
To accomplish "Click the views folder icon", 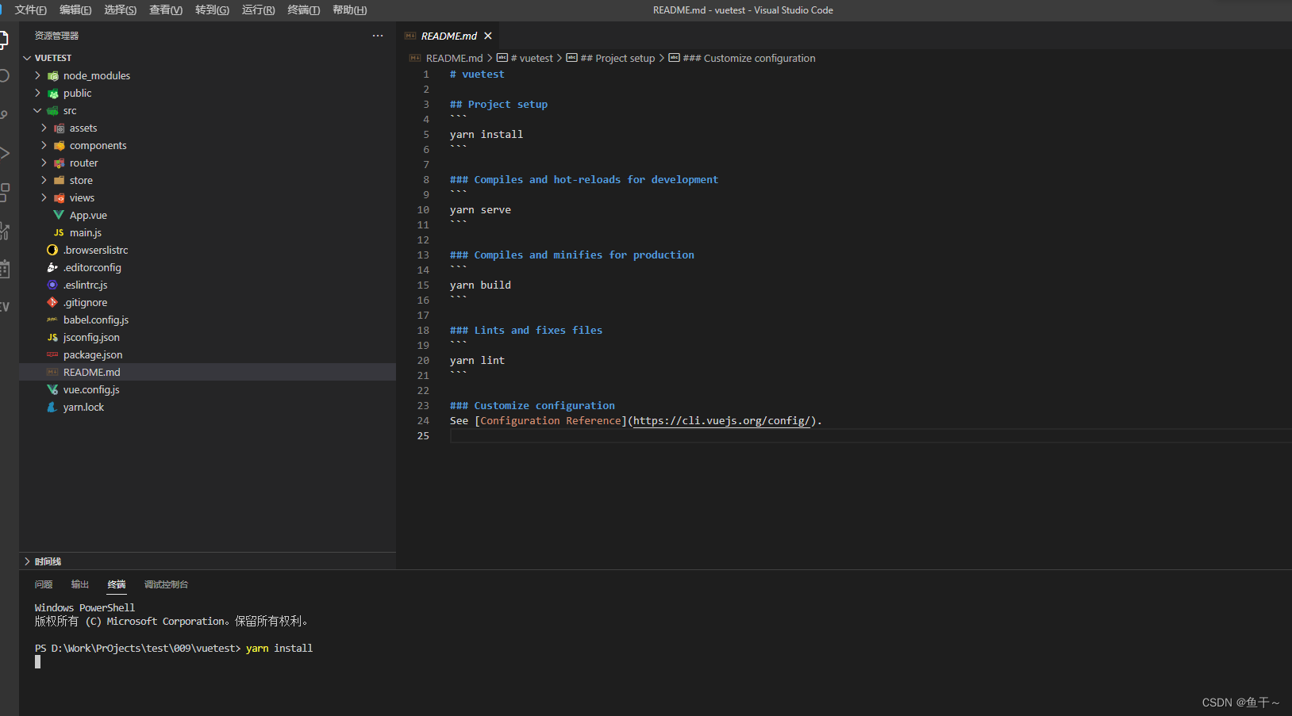I will pyautogui.click(x=59, y=197).
